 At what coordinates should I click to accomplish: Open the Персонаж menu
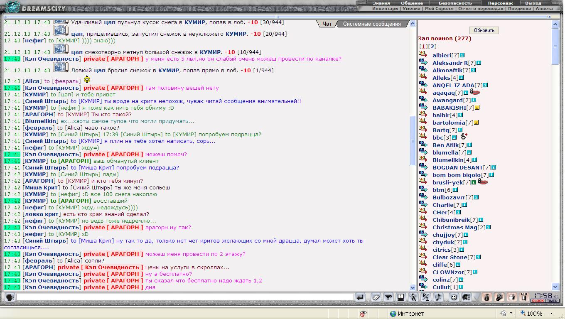pos(500,3)
